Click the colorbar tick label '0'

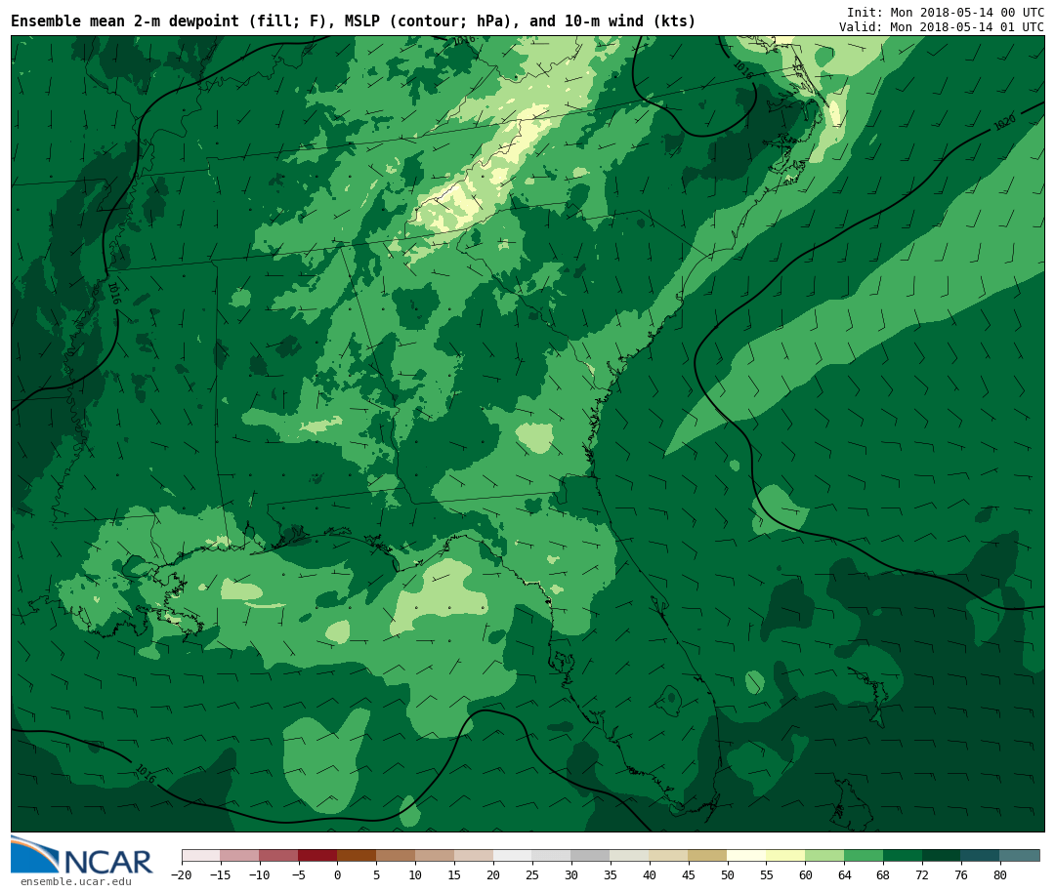pyautogui.click(x=338, y=874)
